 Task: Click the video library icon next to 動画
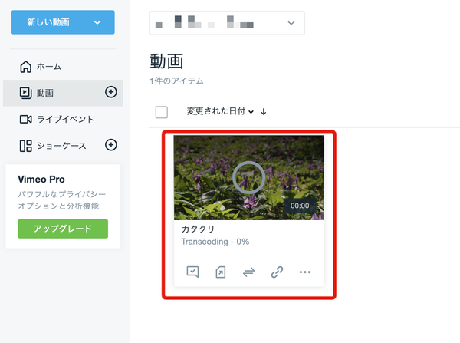(26, 93)
